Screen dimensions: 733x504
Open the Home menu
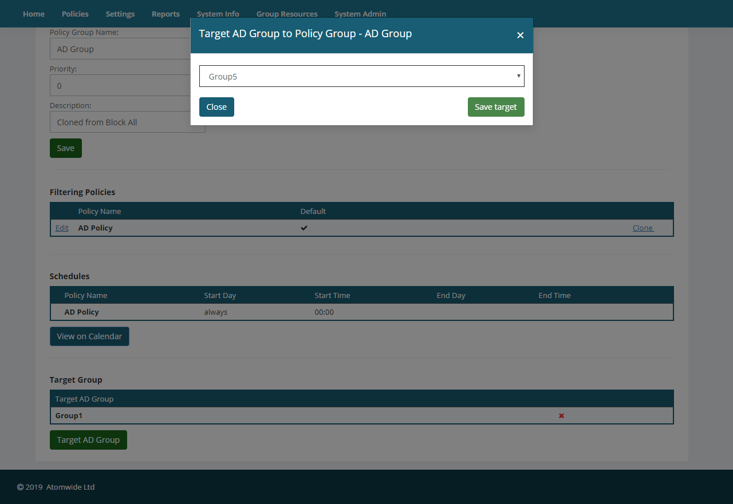point(34,14)
